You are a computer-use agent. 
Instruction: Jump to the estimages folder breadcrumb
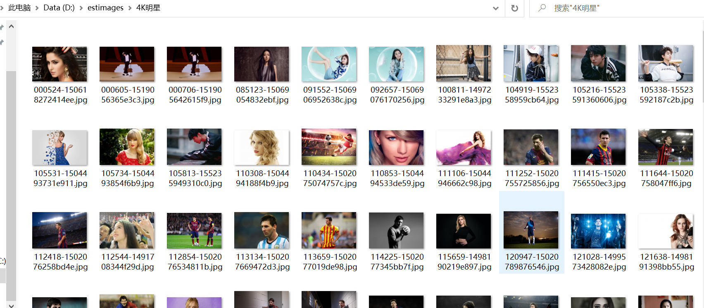105,8
